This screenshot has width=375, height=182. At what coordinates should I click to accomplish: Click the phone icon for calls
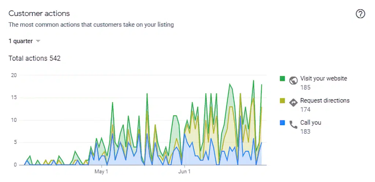[x=293, y=125]
